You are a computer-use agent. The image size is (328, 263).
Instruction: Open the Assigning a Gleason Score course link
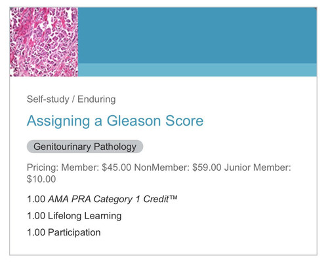point(115,121)
